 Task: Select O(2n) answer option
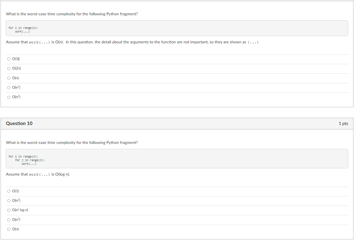click(x=9, y=68)
